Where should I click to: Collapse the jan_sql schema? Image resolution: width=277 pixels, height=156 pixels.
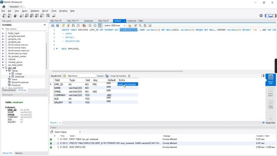[x=3, y=68]
